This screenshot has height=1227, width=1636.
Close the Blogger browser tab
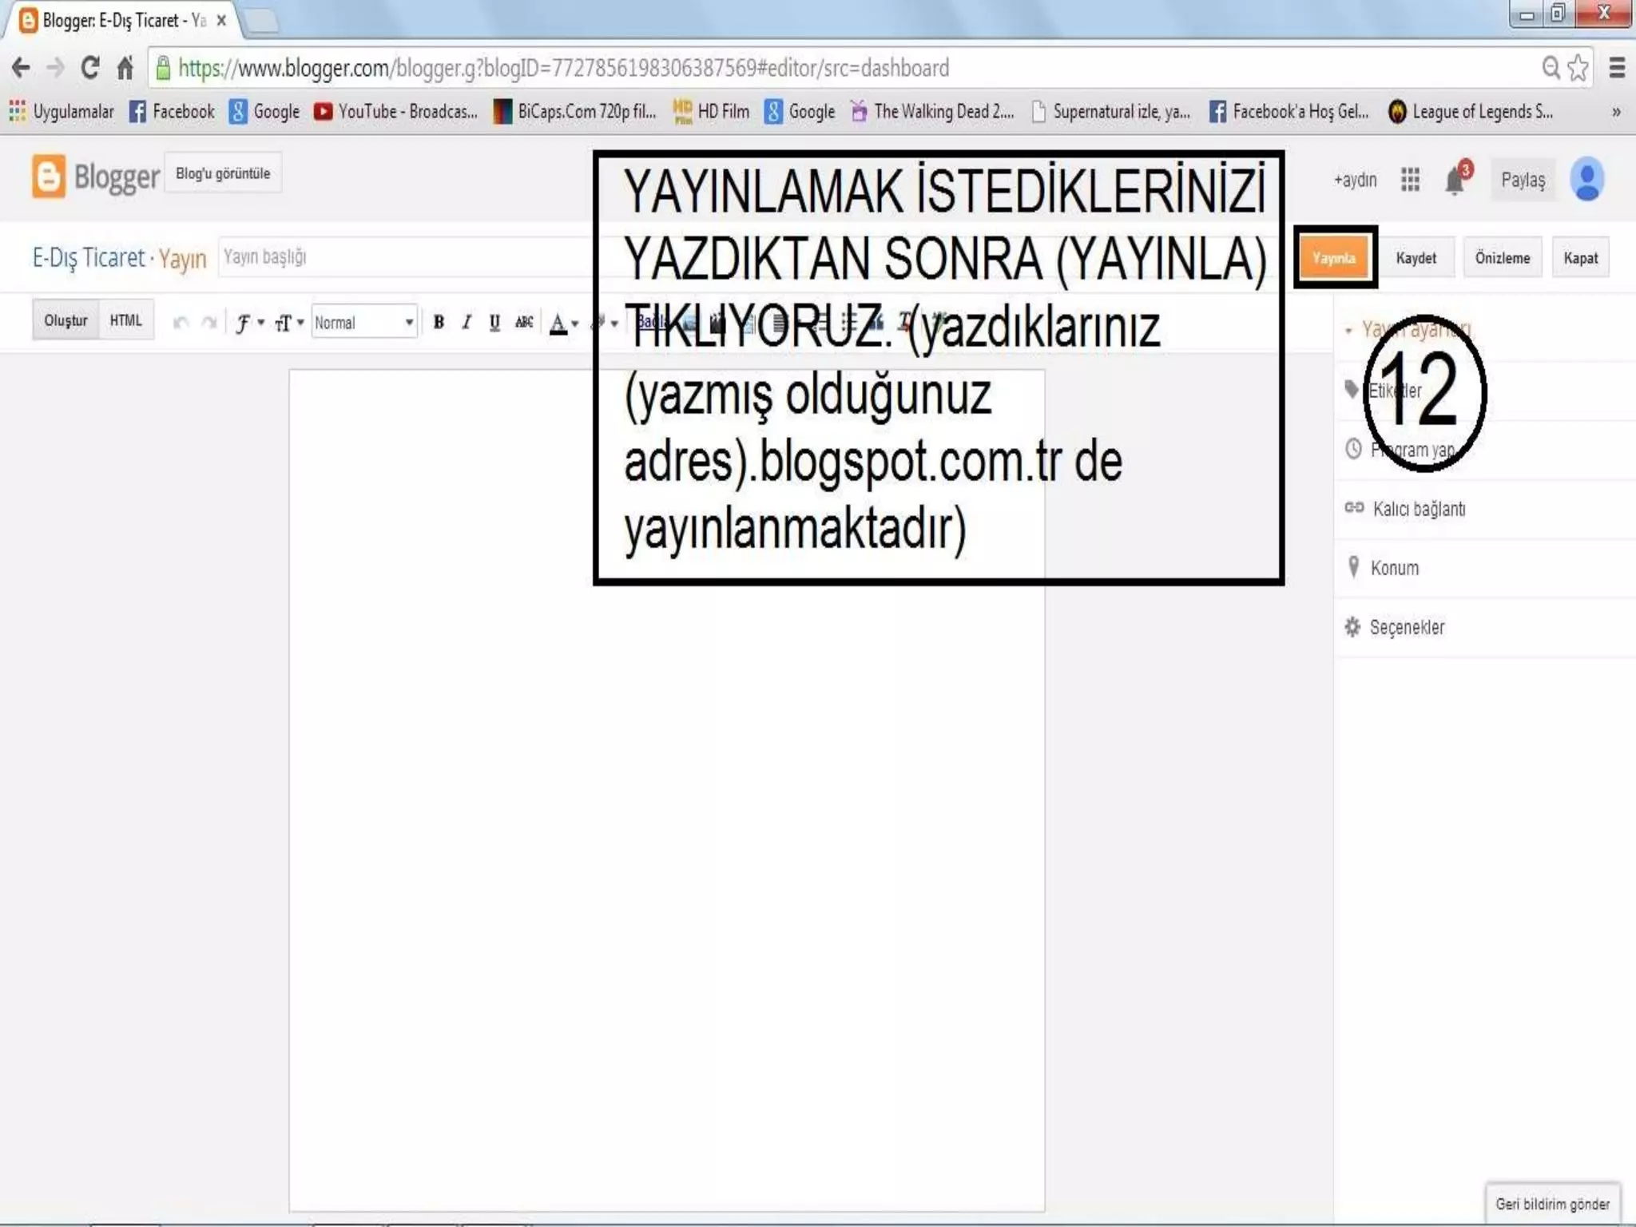pyautogui.click(x=221, y=21)
